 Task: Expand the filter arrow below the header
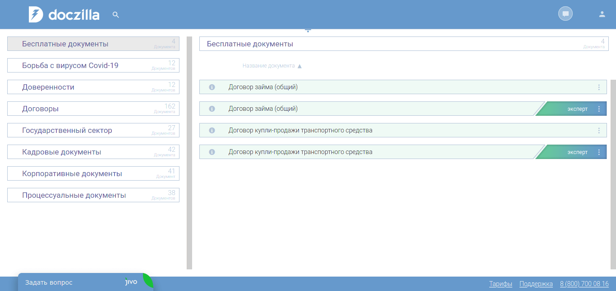point(308,31)
